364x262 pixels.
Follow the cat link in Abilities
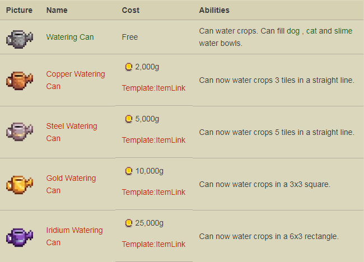(x=312, y=31)
